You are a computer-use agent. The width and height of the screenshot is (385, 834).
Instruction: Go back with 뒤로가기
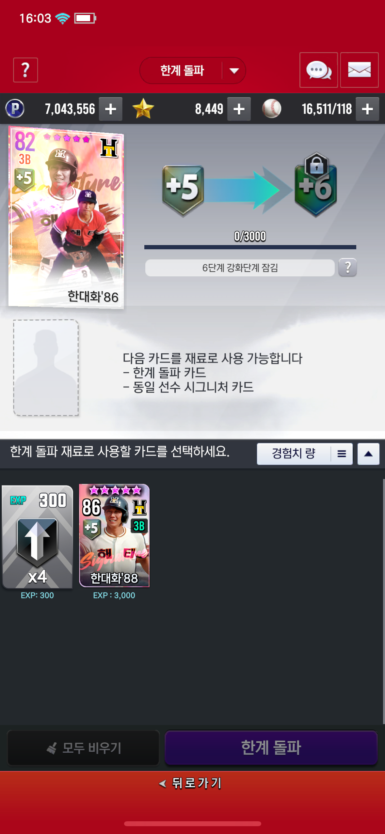tap(190, 783)
